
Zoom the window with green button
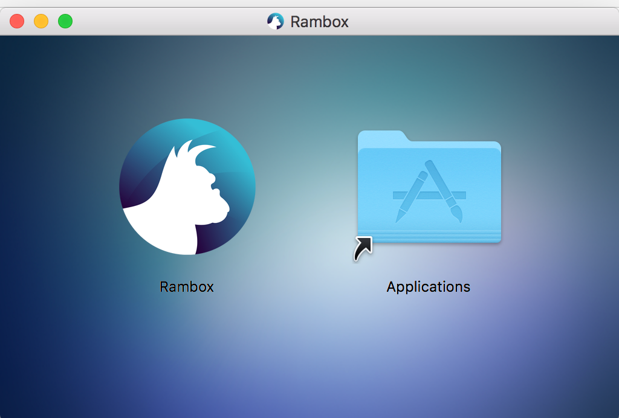click(x=65, y=21)
